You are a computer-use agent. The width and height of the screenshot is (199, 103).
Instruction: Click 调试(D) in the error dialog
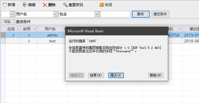point(116,75)
